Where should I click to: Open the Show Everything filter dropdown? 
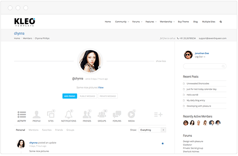[153, 130]
